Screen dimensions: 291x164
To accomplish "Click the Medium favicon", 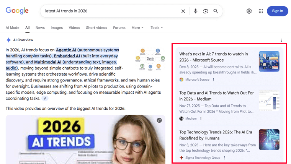I will [181, 119].
